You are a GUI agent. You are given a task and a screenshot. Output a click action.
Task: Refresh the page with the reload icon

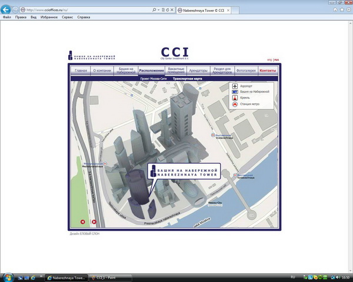pos(168,10)
